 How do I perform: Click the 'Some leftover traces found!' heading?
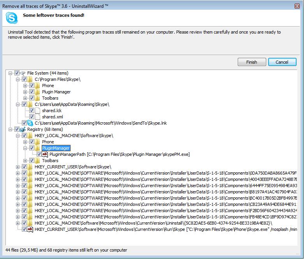pos(53,15)
